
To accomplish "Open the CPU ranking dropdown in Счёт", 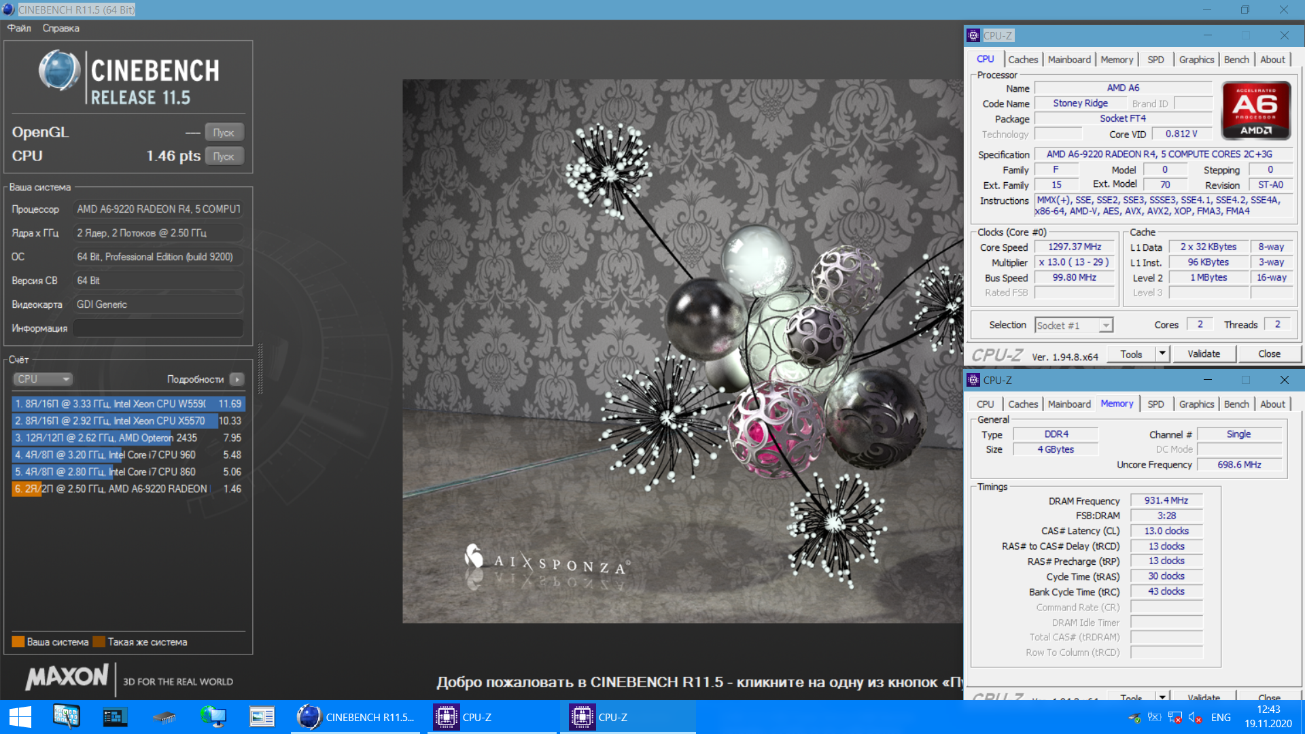I will point(43,379).
